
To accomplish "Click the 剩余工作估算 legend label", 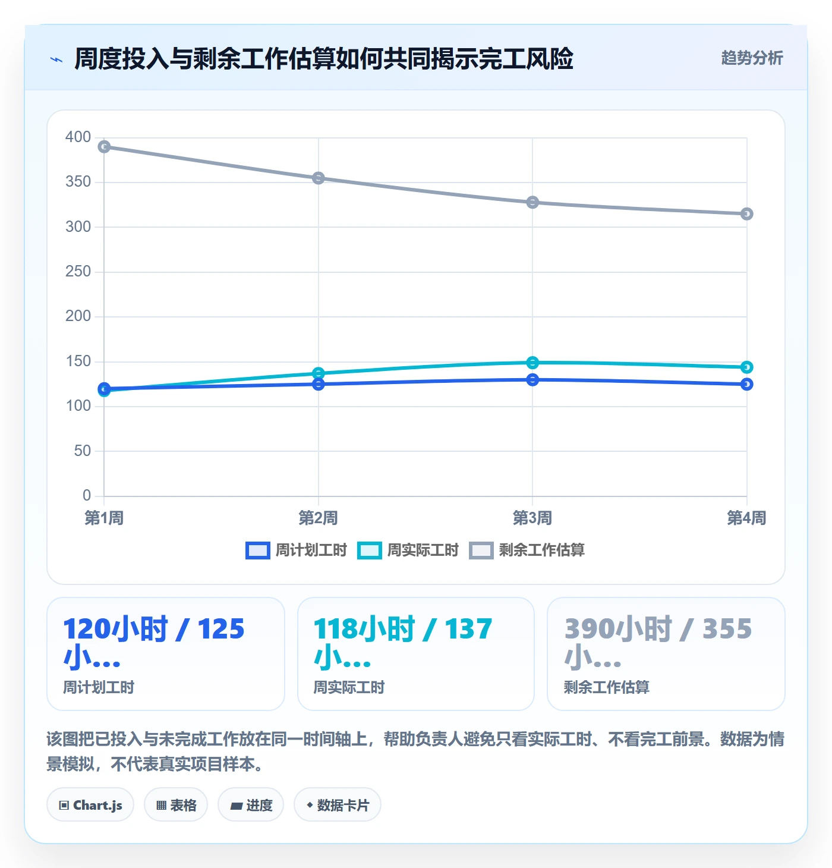I will click(541, 551).
